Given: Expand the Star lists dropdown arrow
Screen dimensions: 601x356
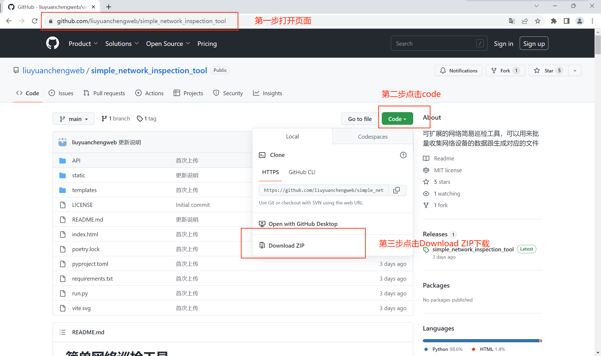Looking at the screenshot, I should point(575,71).
